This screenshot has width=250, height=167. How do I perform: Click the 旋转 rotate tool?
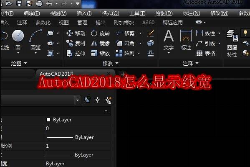(x=101, y=33)
